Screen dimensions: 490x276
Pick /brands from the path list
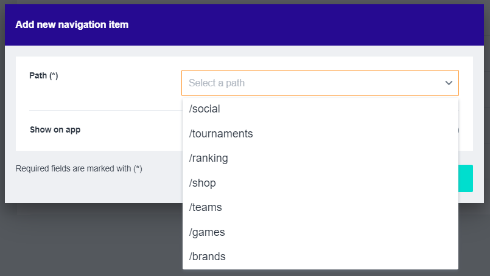tap(208, 257)
